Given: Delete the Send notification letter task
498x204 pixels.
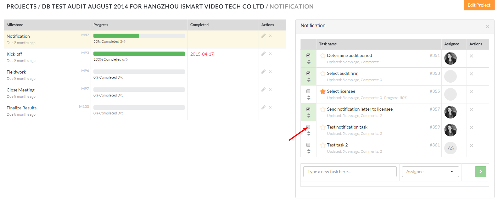Looking at the screenshot, I should click(x=471, y=110).
